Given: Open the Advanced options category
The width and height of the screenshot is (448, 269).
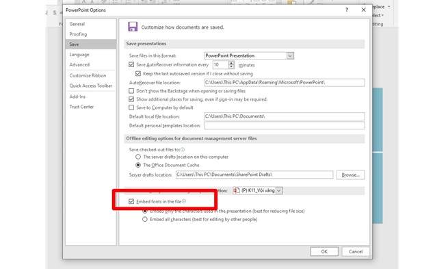Looking at the screenshot, I should tap(79, 64).
